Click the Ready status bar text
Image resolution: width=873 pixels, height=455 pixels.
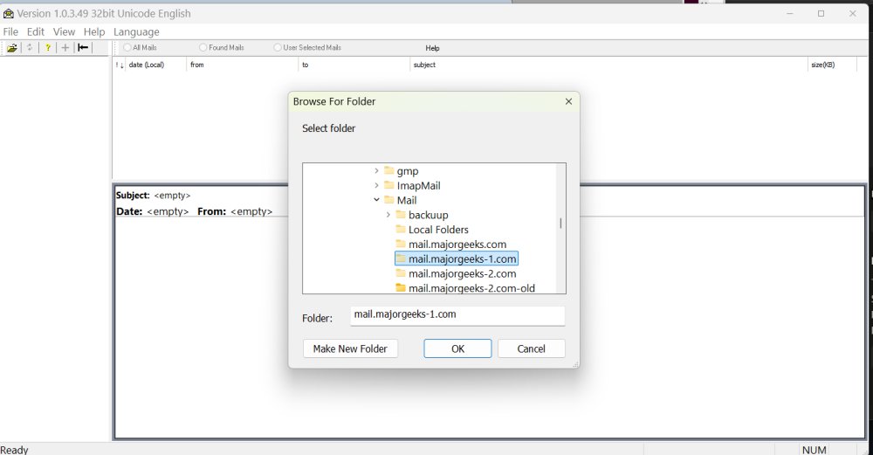coord(15,450)
